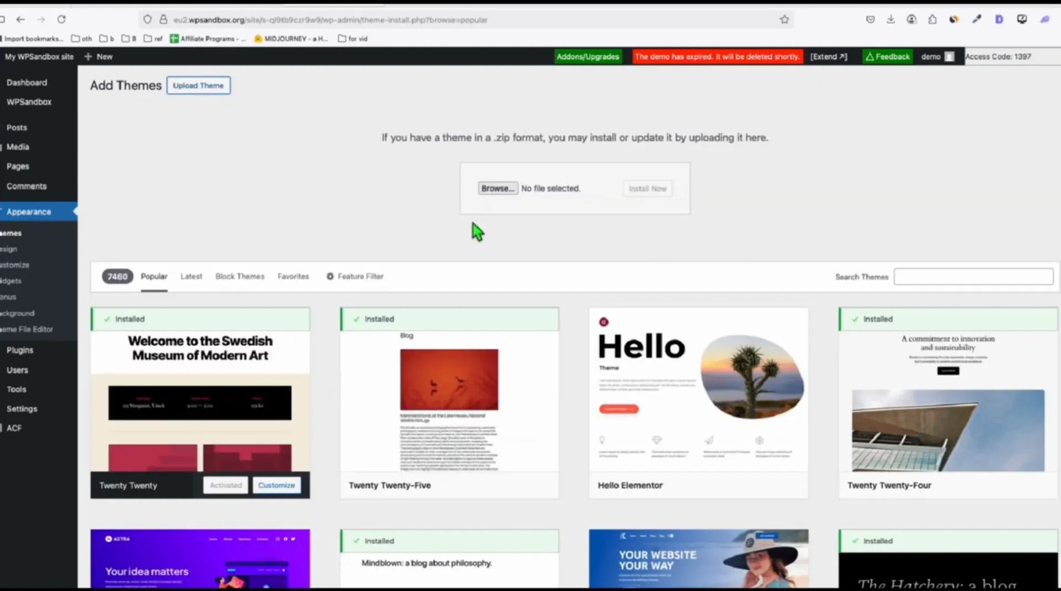The width and height of the screenshot is (1061, 591).
Task: Open the 'oth' bookmarks folder
Action: 82,38
